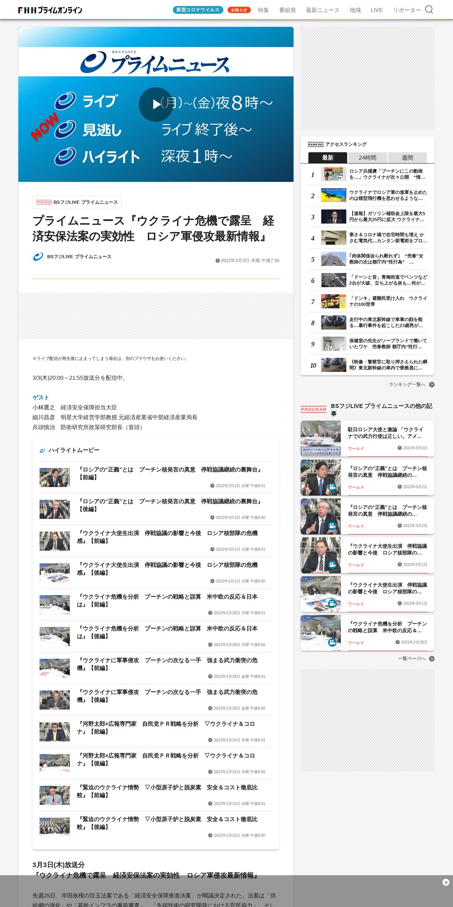453x907 pixels.
Task: Open rank 4 節電術 article thumbnail
Action: pos(333,238)
